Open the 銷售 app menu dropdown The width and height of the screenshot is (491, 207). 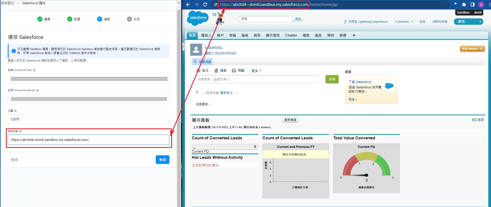(469, 22)
